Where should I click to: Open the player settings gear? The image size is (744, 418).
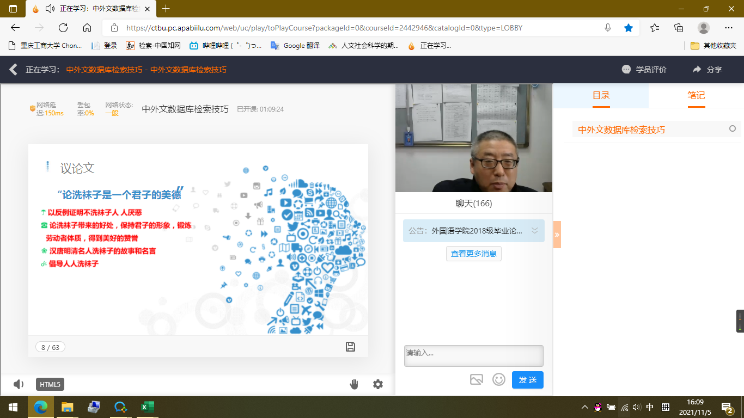[x=378, y=384]
